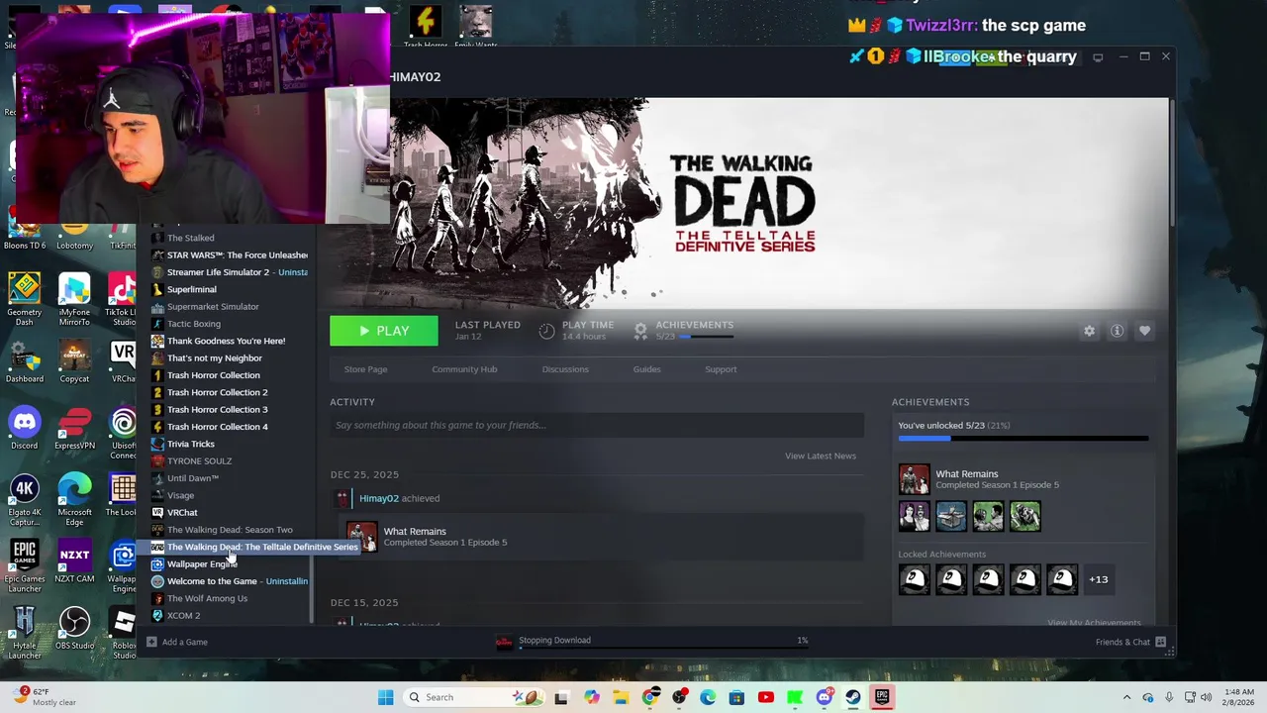The height and width of the screenshot is (713, 1267).
Task: Select Trash Horror Collection 2 in library
Action: tap(217, 392)
